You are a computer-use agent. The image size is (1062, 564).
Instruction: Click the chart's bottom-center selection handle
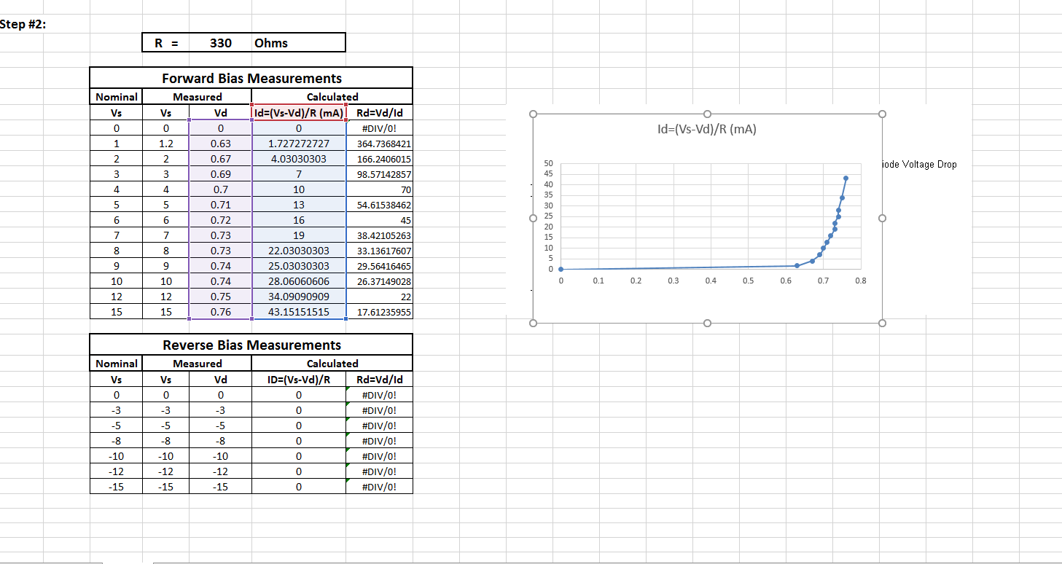[x=707, y=323]
